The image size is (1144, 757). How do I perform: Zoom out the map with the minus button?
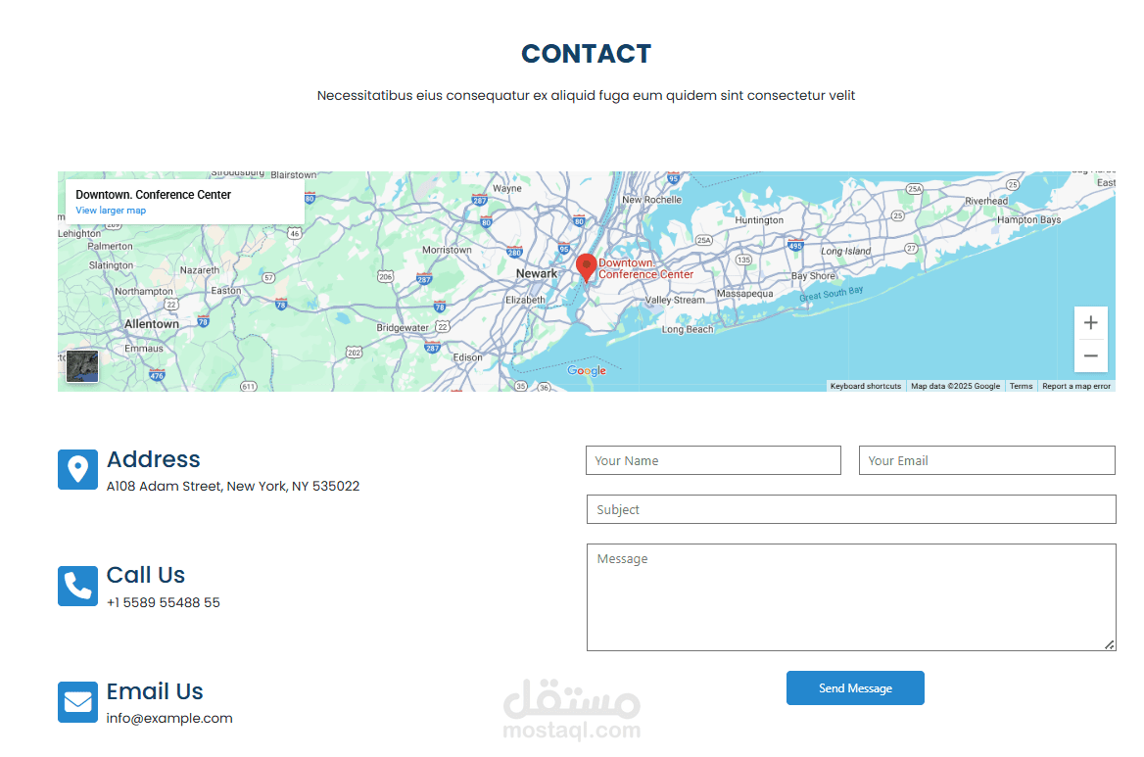click(x=1091, y=355)
